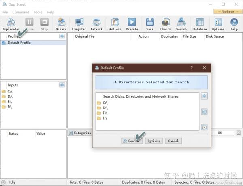
Task: Click Selected: 0 Files status text
Action: pos(194,182)
